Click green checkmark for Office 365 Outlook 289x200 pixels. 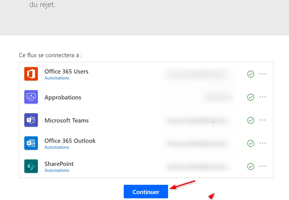click(251, 143)
